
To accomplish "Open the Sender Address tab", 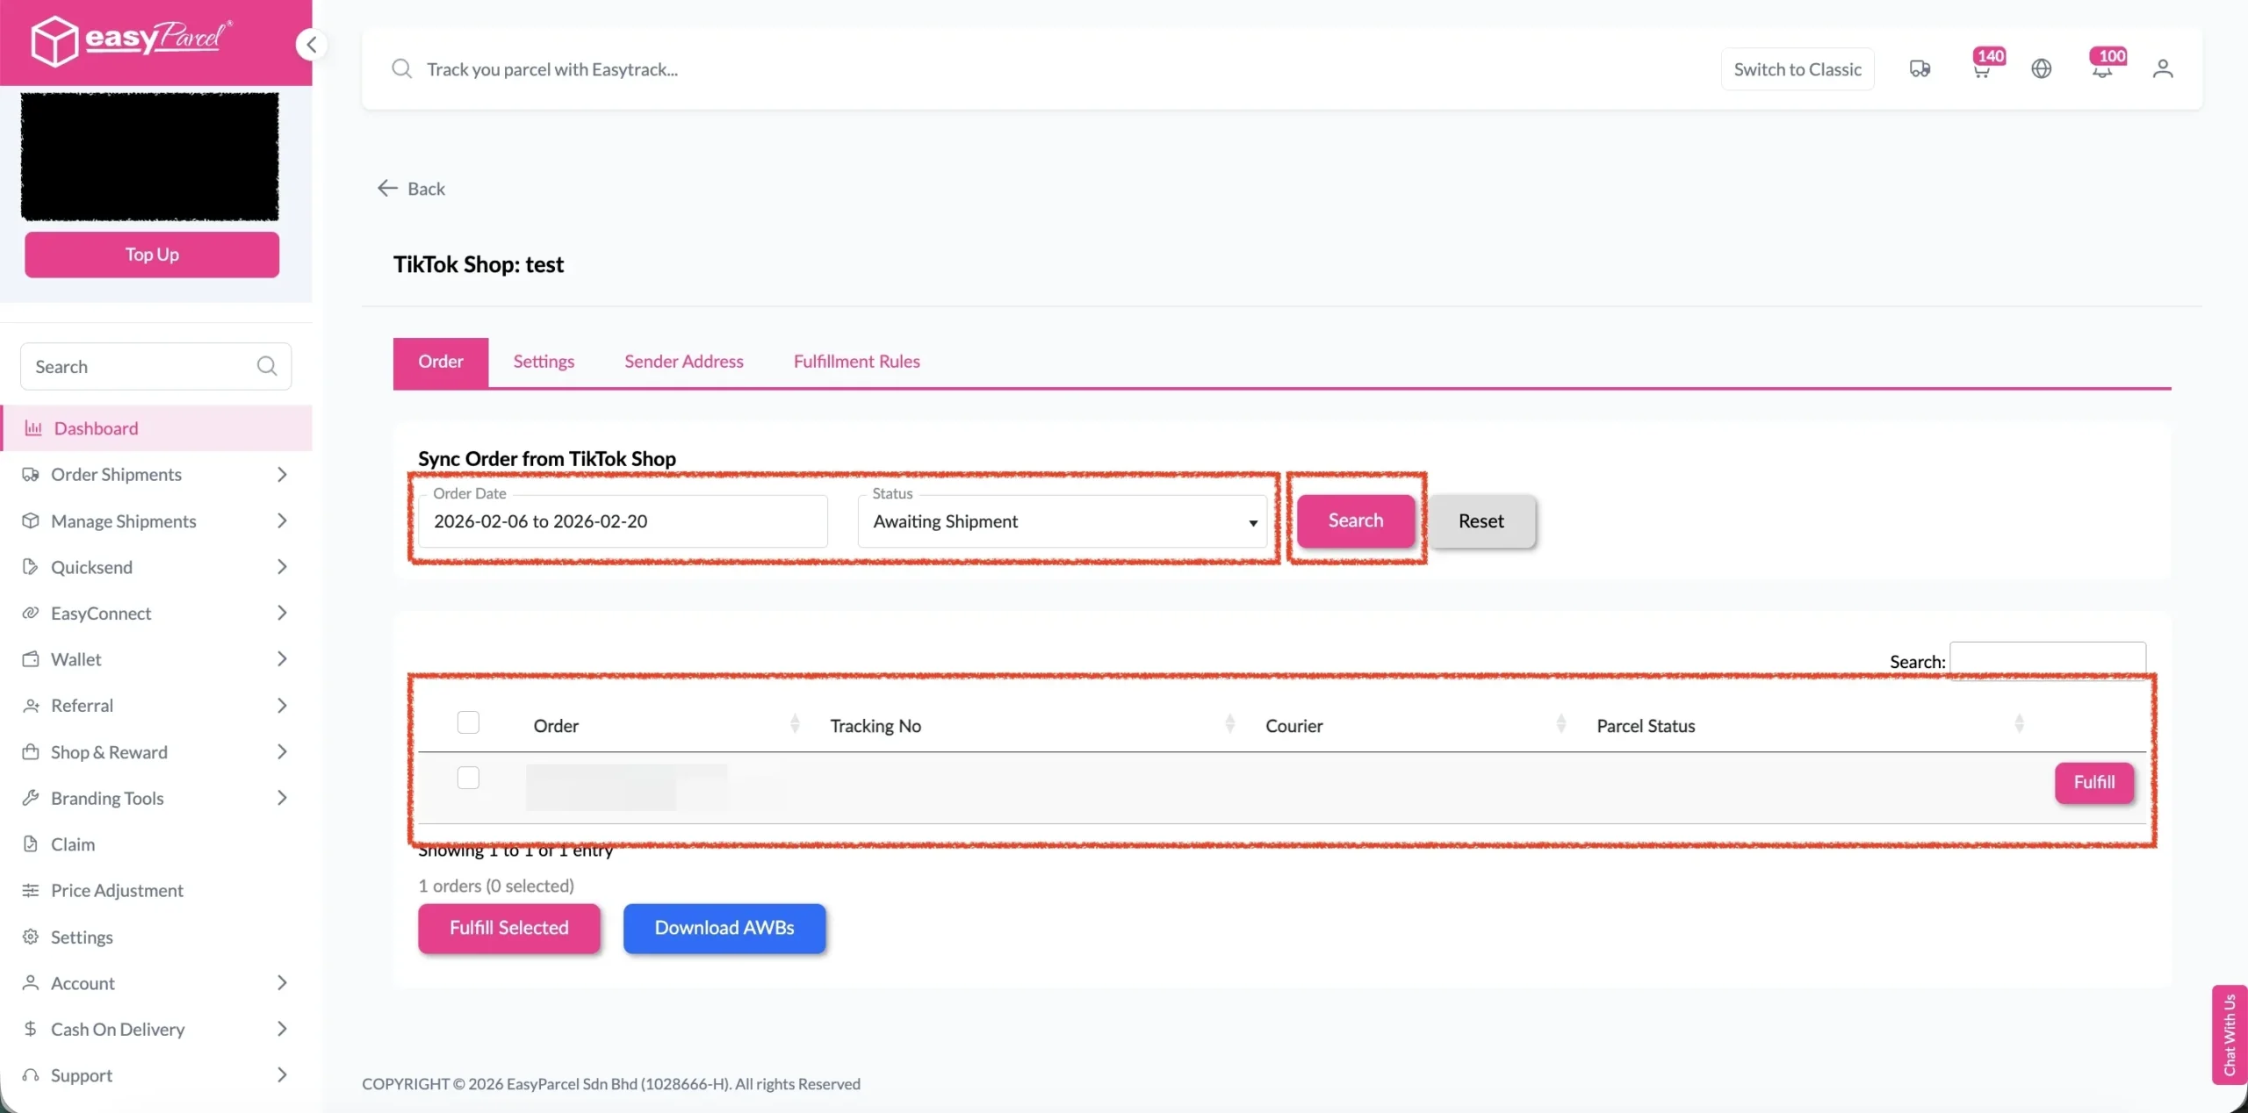I will (x=683, y=362).
